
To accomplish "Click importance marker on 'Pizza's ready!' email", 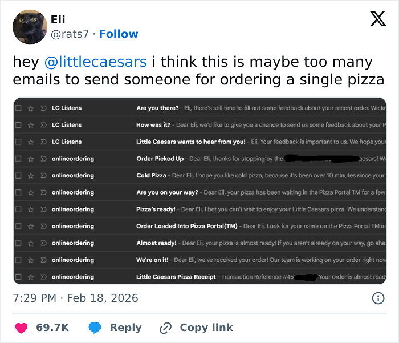I will tap(42, 209).
